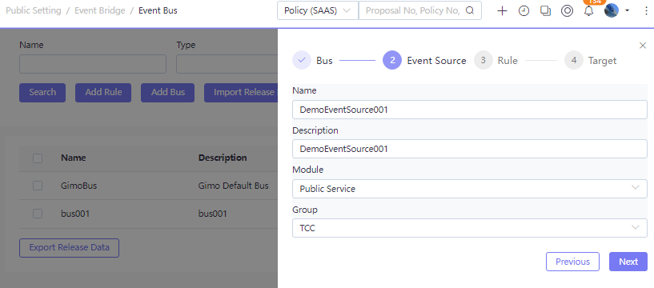Screen dimensions: 654x288
Task: Go to the Target step 4
Action: tap(573, 61)
